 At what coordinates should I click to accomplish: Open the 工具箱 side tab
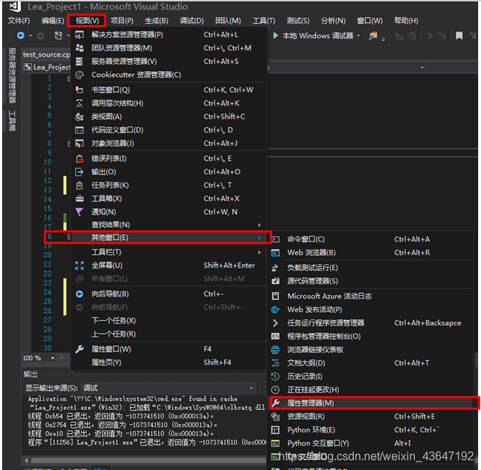click(x=12, y=121)
